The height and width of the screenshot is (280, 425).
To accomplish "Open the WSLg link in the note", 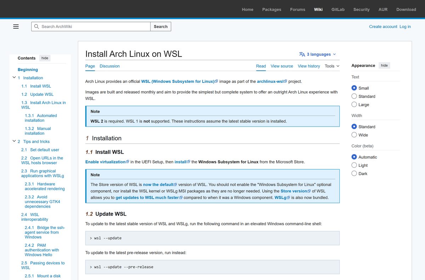I will click(x=282, y=198).
